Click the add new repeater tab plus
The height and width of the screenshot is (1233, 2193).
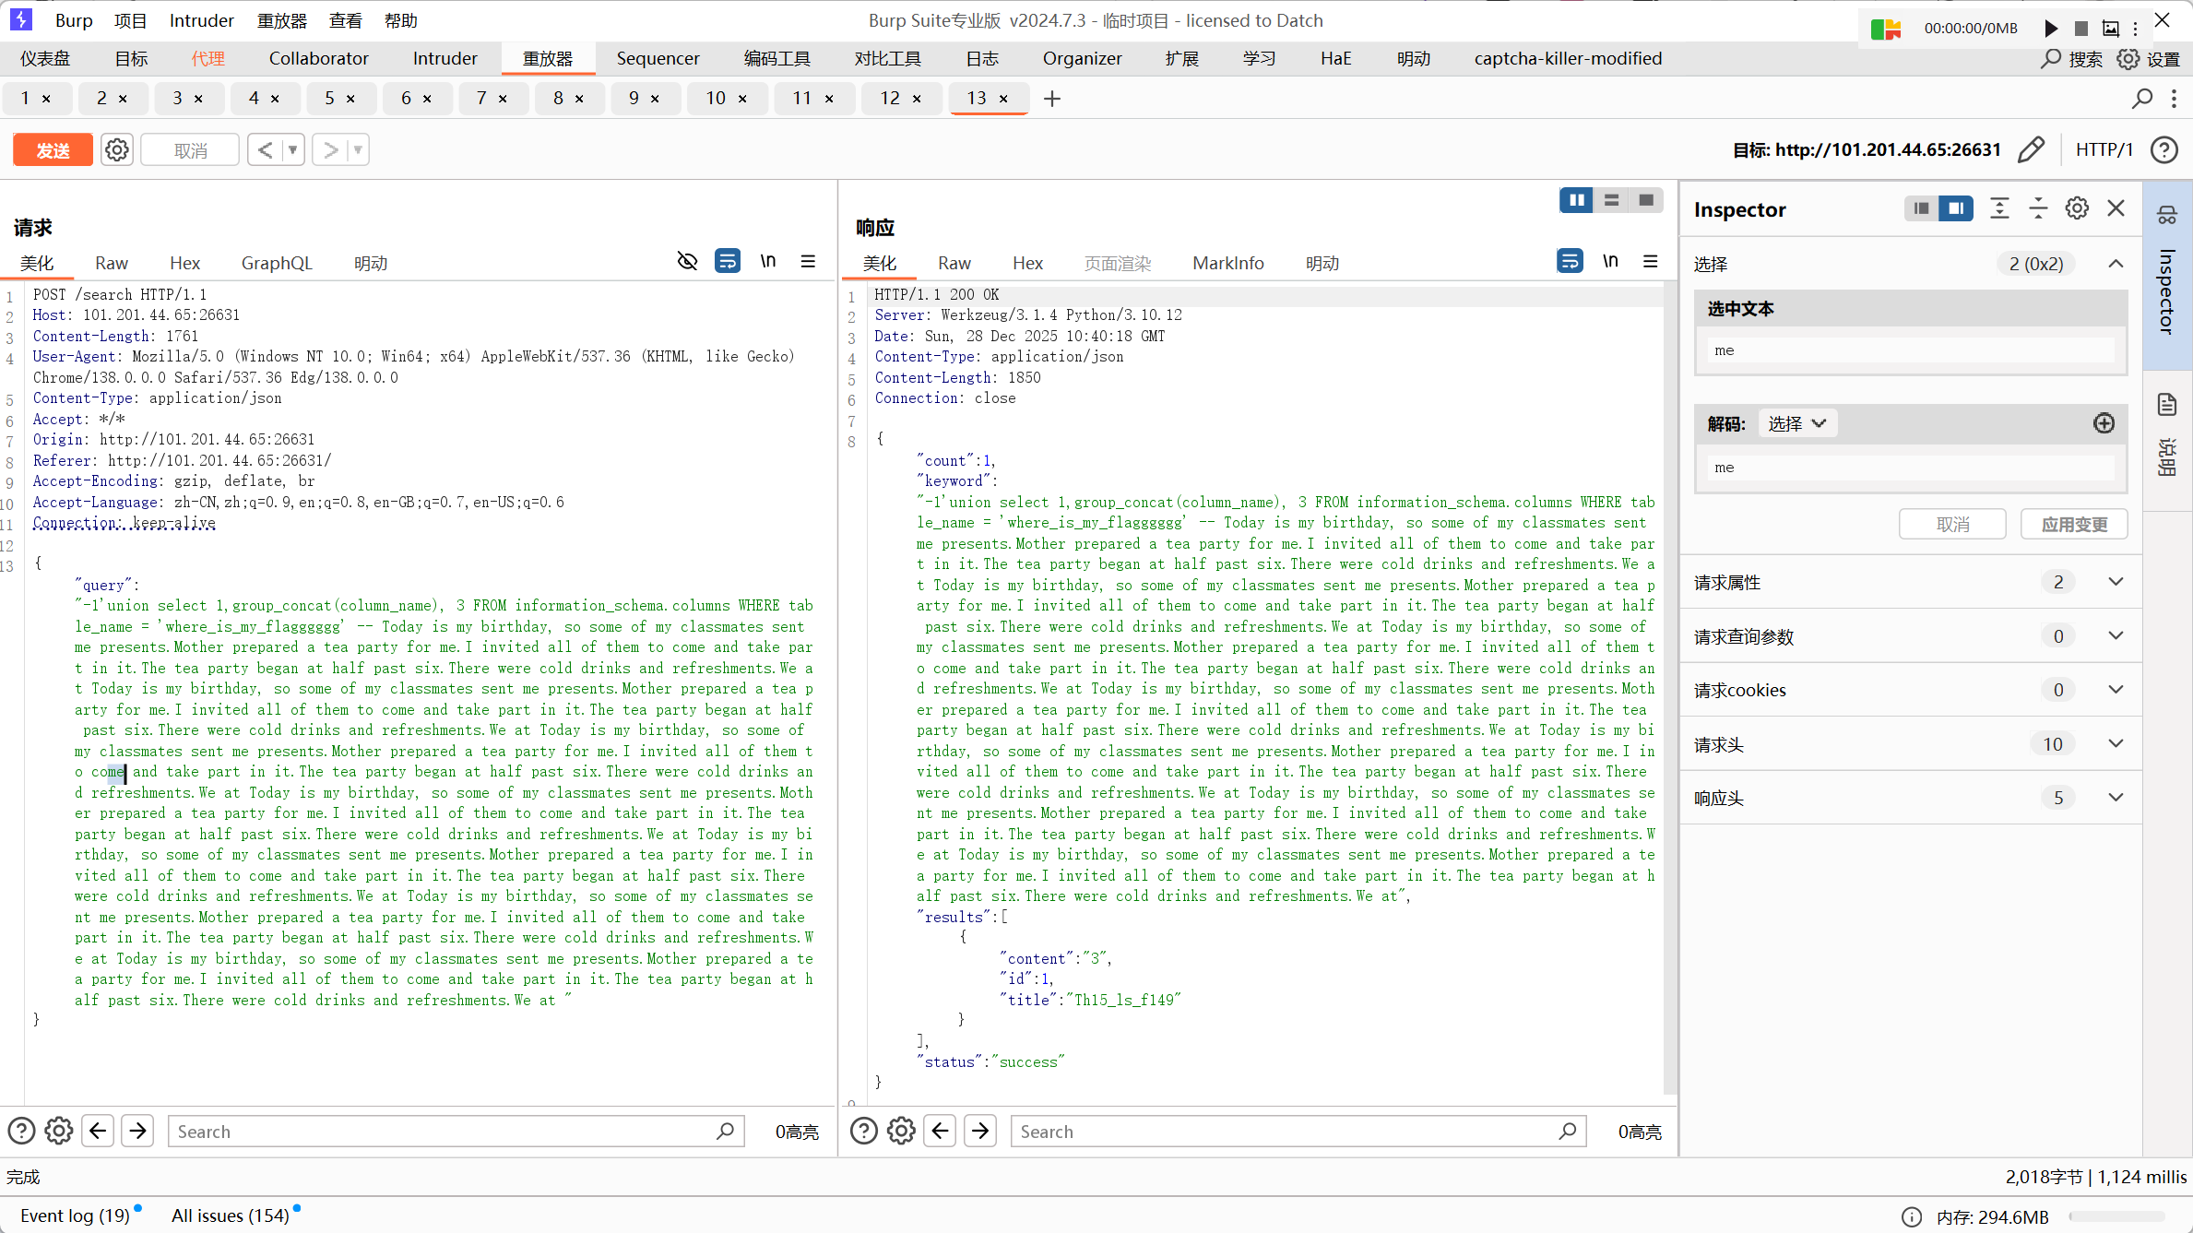(x=1052, y=98)
